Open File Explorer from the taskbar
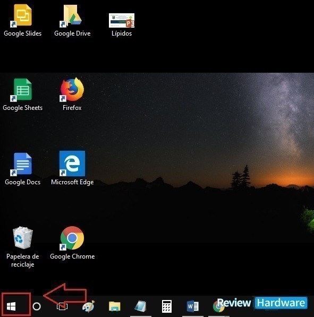 (x=115, y=306)
